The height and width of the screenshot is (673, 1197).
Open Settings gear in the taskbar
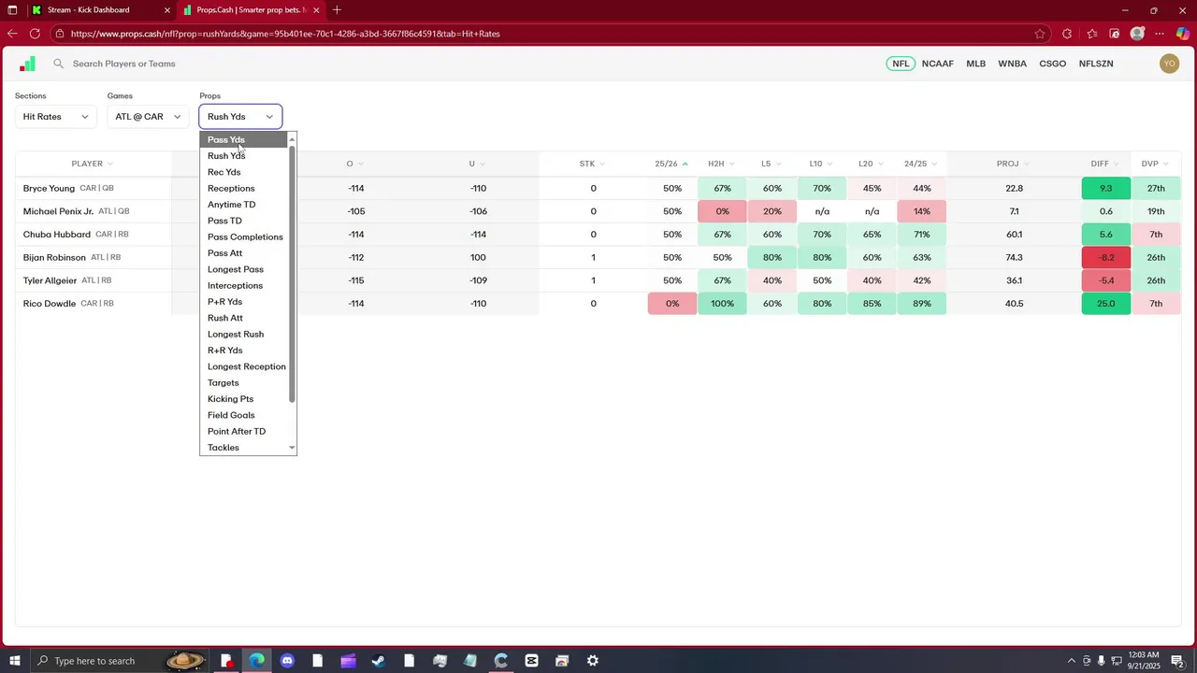point(592,661)
